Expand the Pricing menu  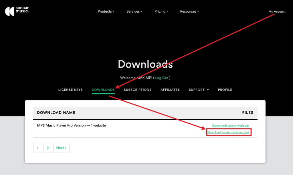(x=161, y=11)
